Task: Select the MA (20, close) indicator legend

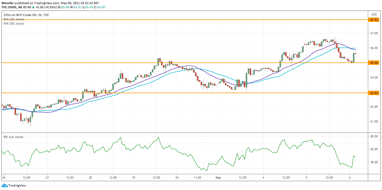Action: 14,19
